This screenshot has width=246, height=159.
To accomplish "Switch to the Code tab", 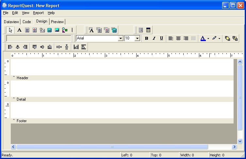I will pos(27,22).
